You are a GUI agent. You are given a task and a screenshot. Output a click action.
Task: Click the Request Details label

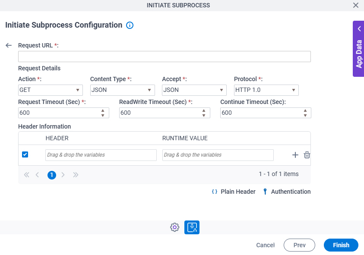tap(39, 68)
